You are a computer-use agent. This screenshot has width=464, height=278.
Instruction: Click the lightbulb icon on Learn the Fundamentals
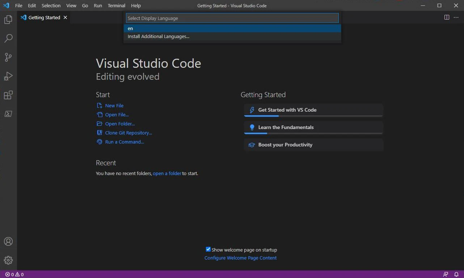click(x=252, y=127)
